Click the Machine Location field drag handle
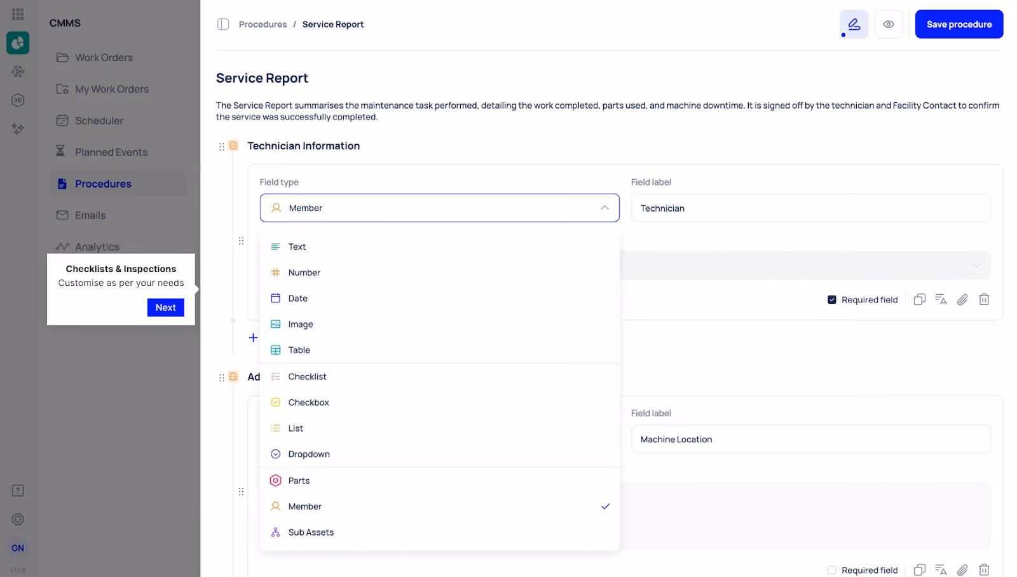The image size is (1017, 577). 241,491
